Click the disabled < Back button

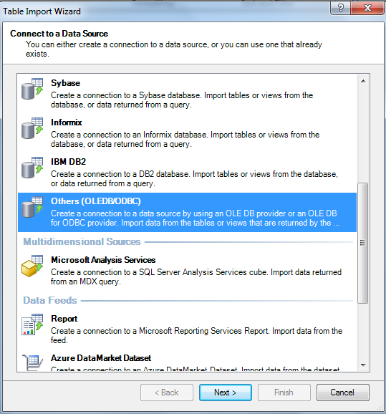(167, 393)
